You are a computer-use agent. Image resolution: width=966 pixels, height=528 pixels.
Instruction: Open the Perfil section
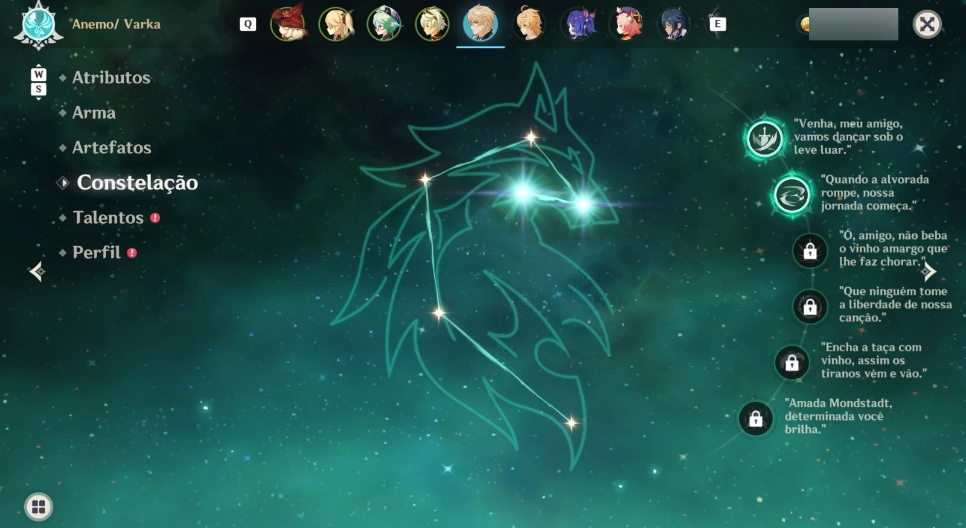click(97, 252)
